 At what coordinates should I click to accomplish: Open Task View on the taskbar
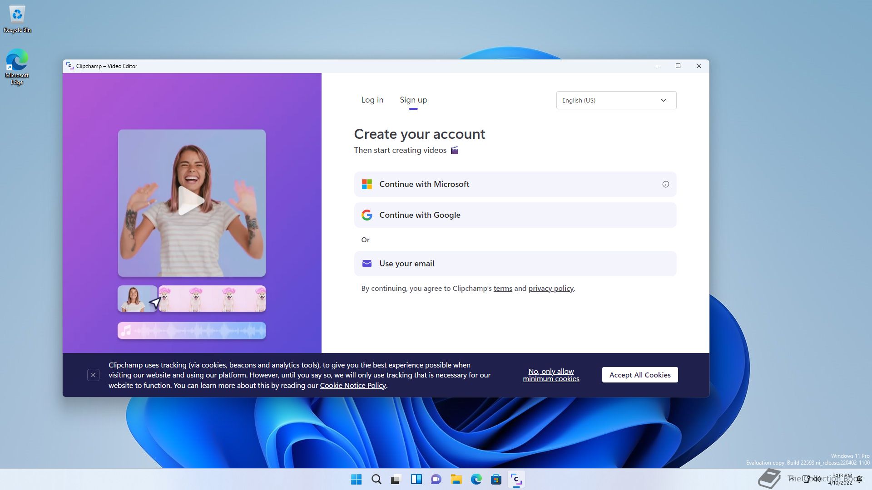click(396, 479)
